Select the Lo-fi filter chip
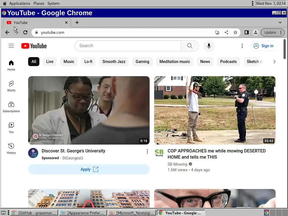This screenshot has width=288, height=216. (88, 62)
